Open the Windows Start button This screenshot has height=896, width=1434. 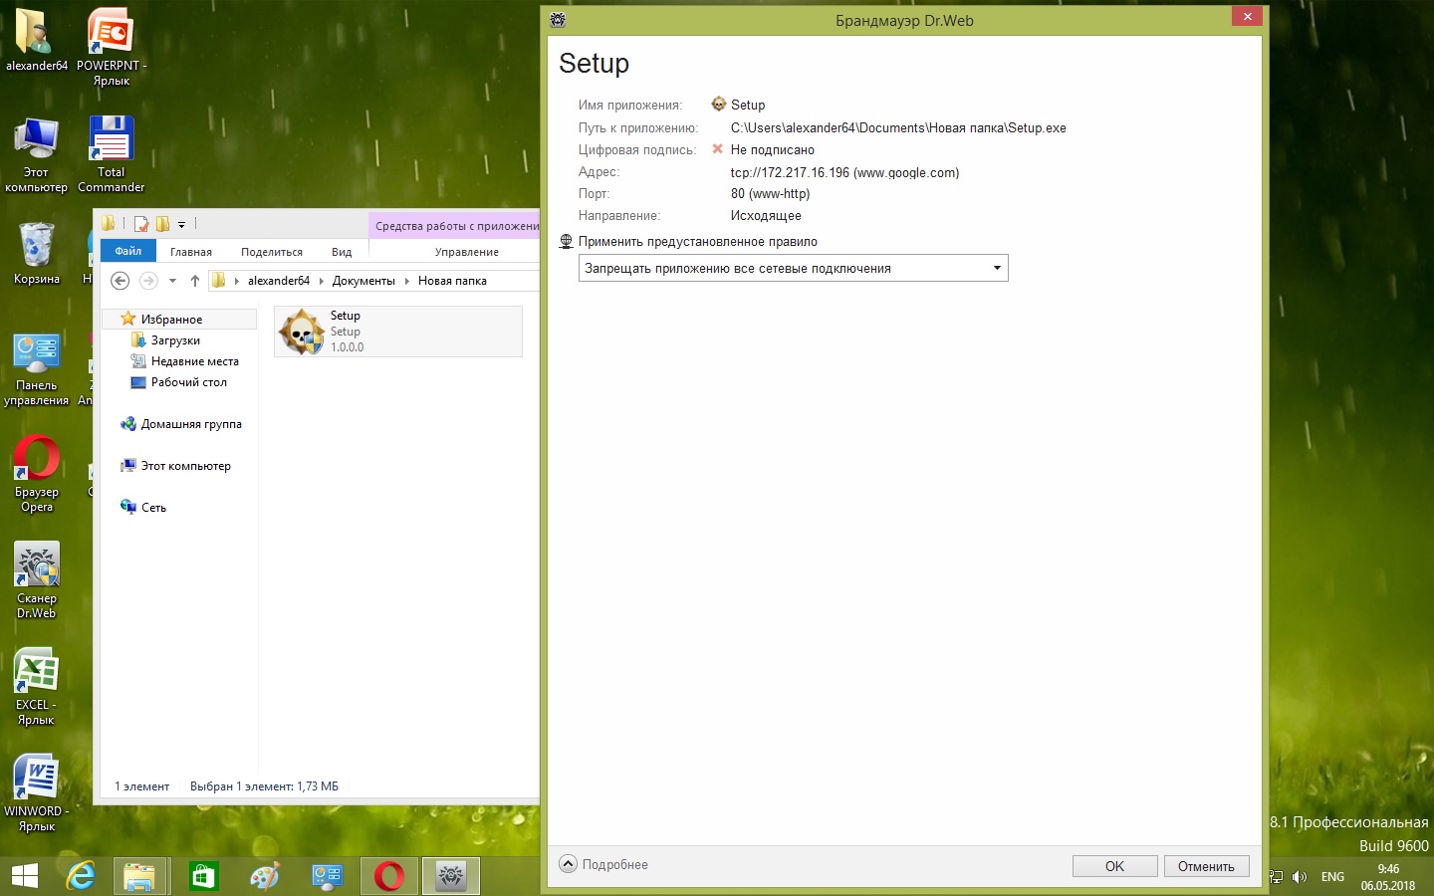25,876
